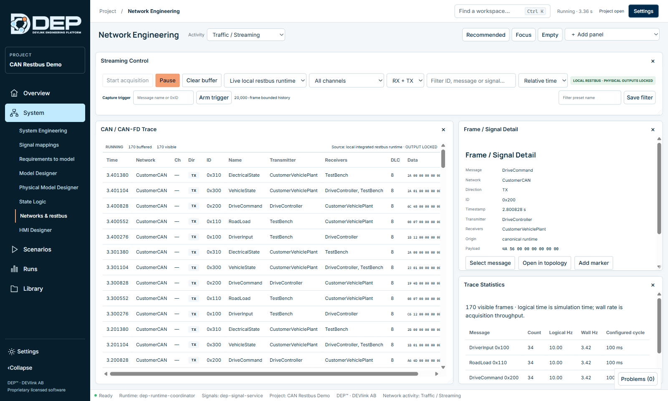The width and height of the screenshot is (668, 401).
Task: Expand the Add panel dropdown
Action: [612, 34]
